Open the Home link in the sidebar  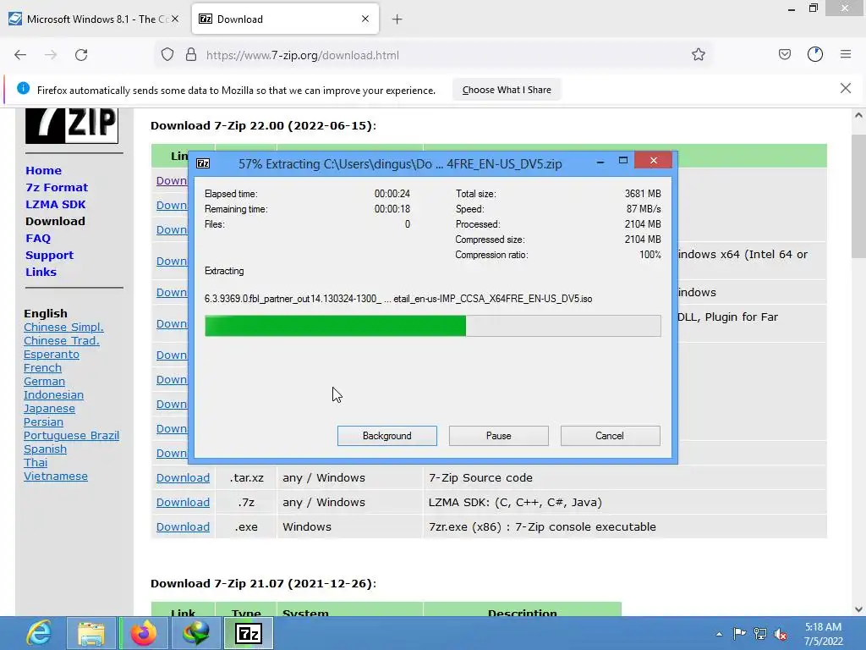44,170
